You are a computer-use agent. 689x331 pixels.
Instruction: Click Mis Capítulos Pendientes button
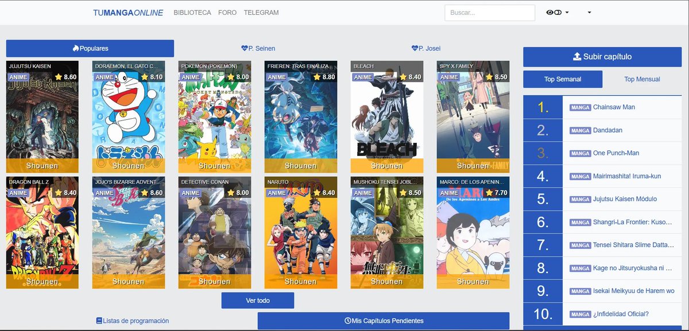click(384, 321)
